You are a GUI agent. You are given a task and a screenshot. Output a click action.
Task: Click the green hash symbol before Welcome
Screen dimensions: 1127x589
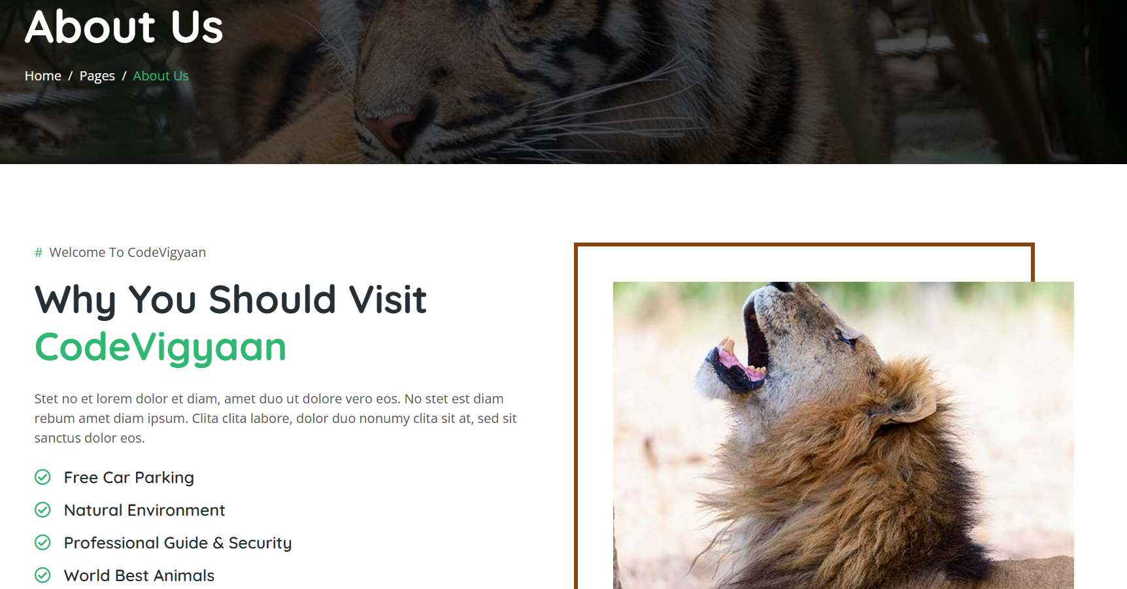[x=39, y=252]
